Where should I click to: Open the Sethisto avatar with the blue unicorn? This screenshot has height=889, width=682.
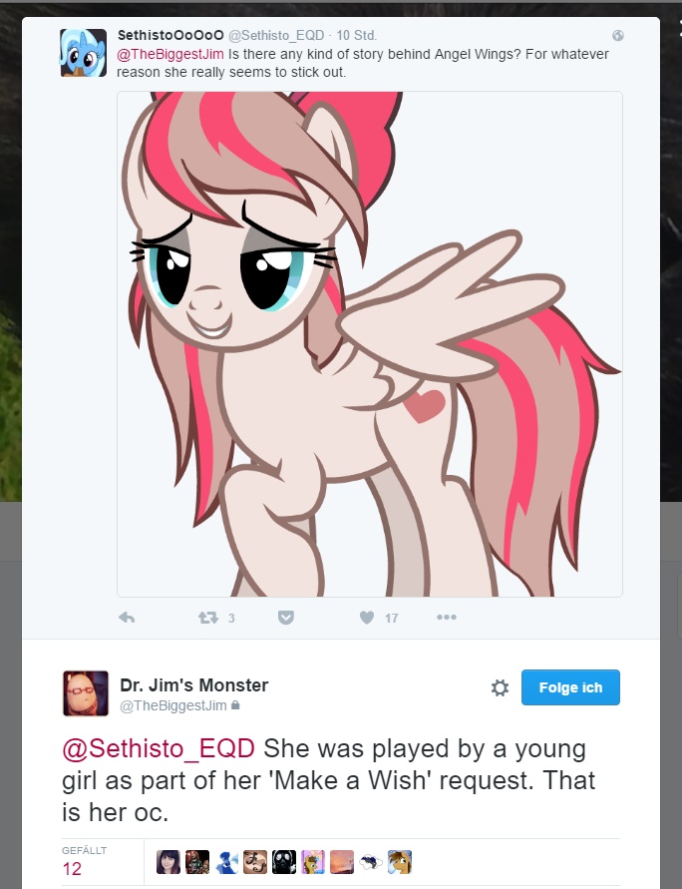point(84,53)
